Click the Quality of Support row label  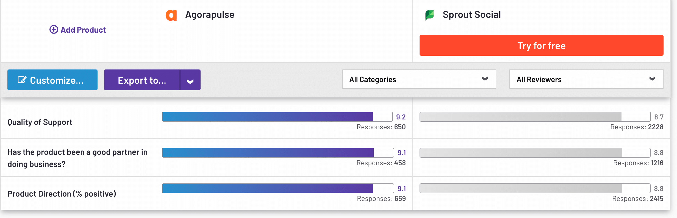tap(40, 122)
